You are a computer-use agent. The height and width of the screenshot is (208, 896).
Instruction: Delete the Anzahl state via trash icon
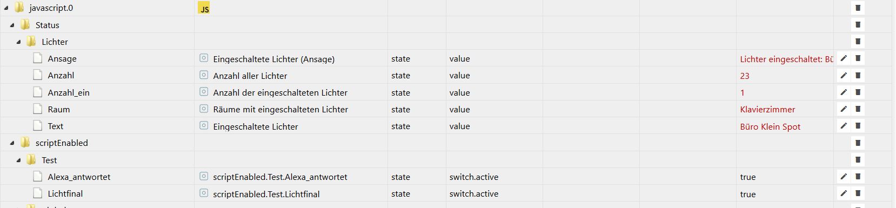click(x=858, y=75)
